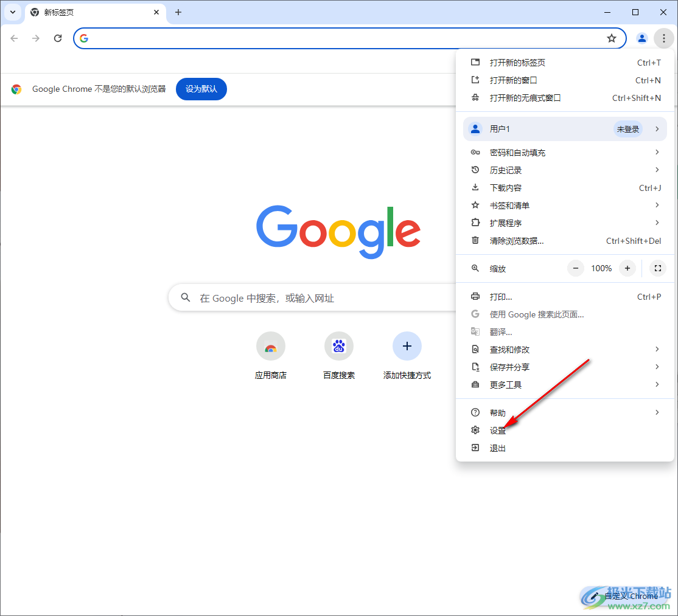
Task: Maximize the Chrome window
Action: tap(635, 12)
